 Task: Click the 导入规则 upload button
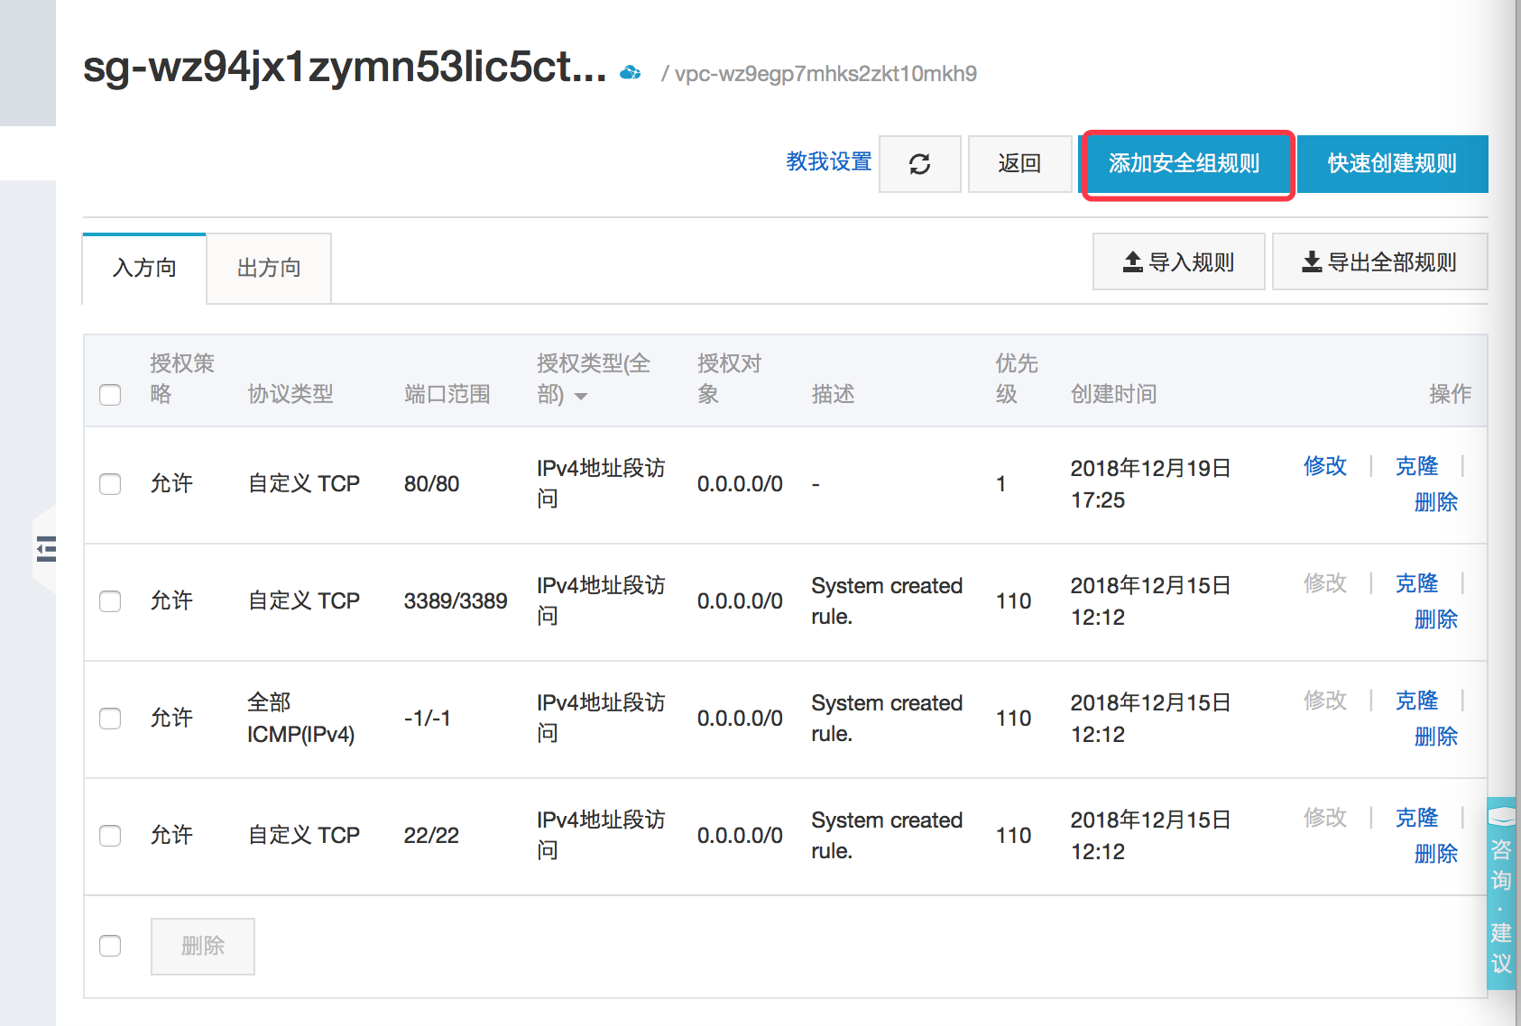coord(1178,262)
